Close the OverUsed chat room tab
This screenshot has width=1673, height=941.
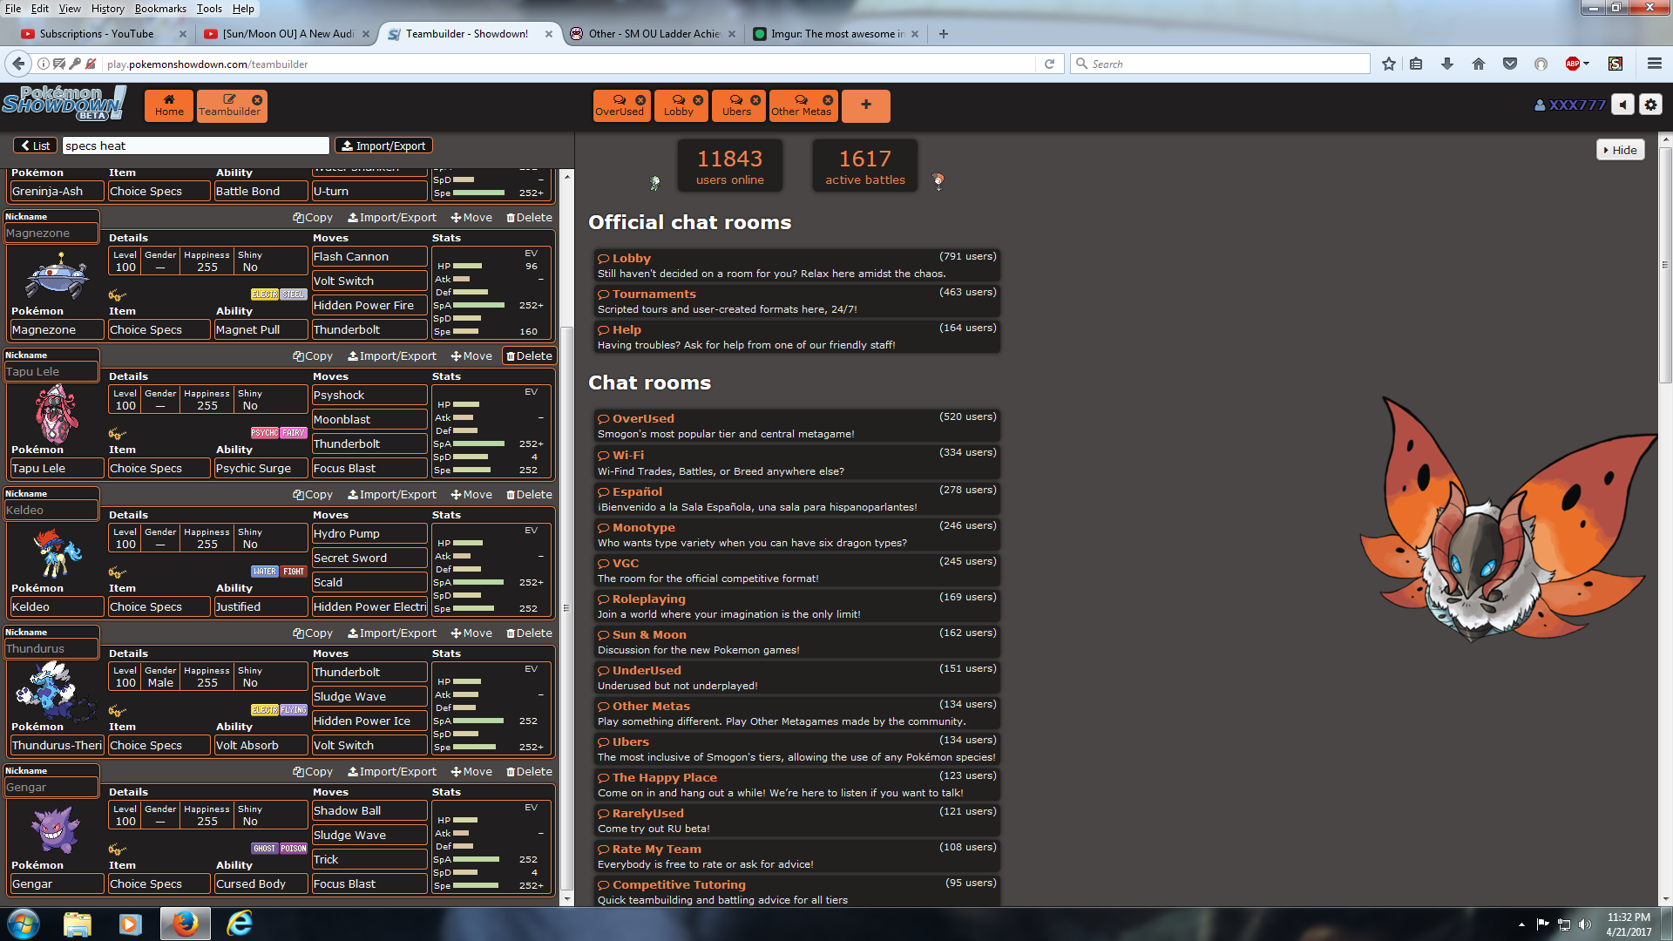coord(640,100)
